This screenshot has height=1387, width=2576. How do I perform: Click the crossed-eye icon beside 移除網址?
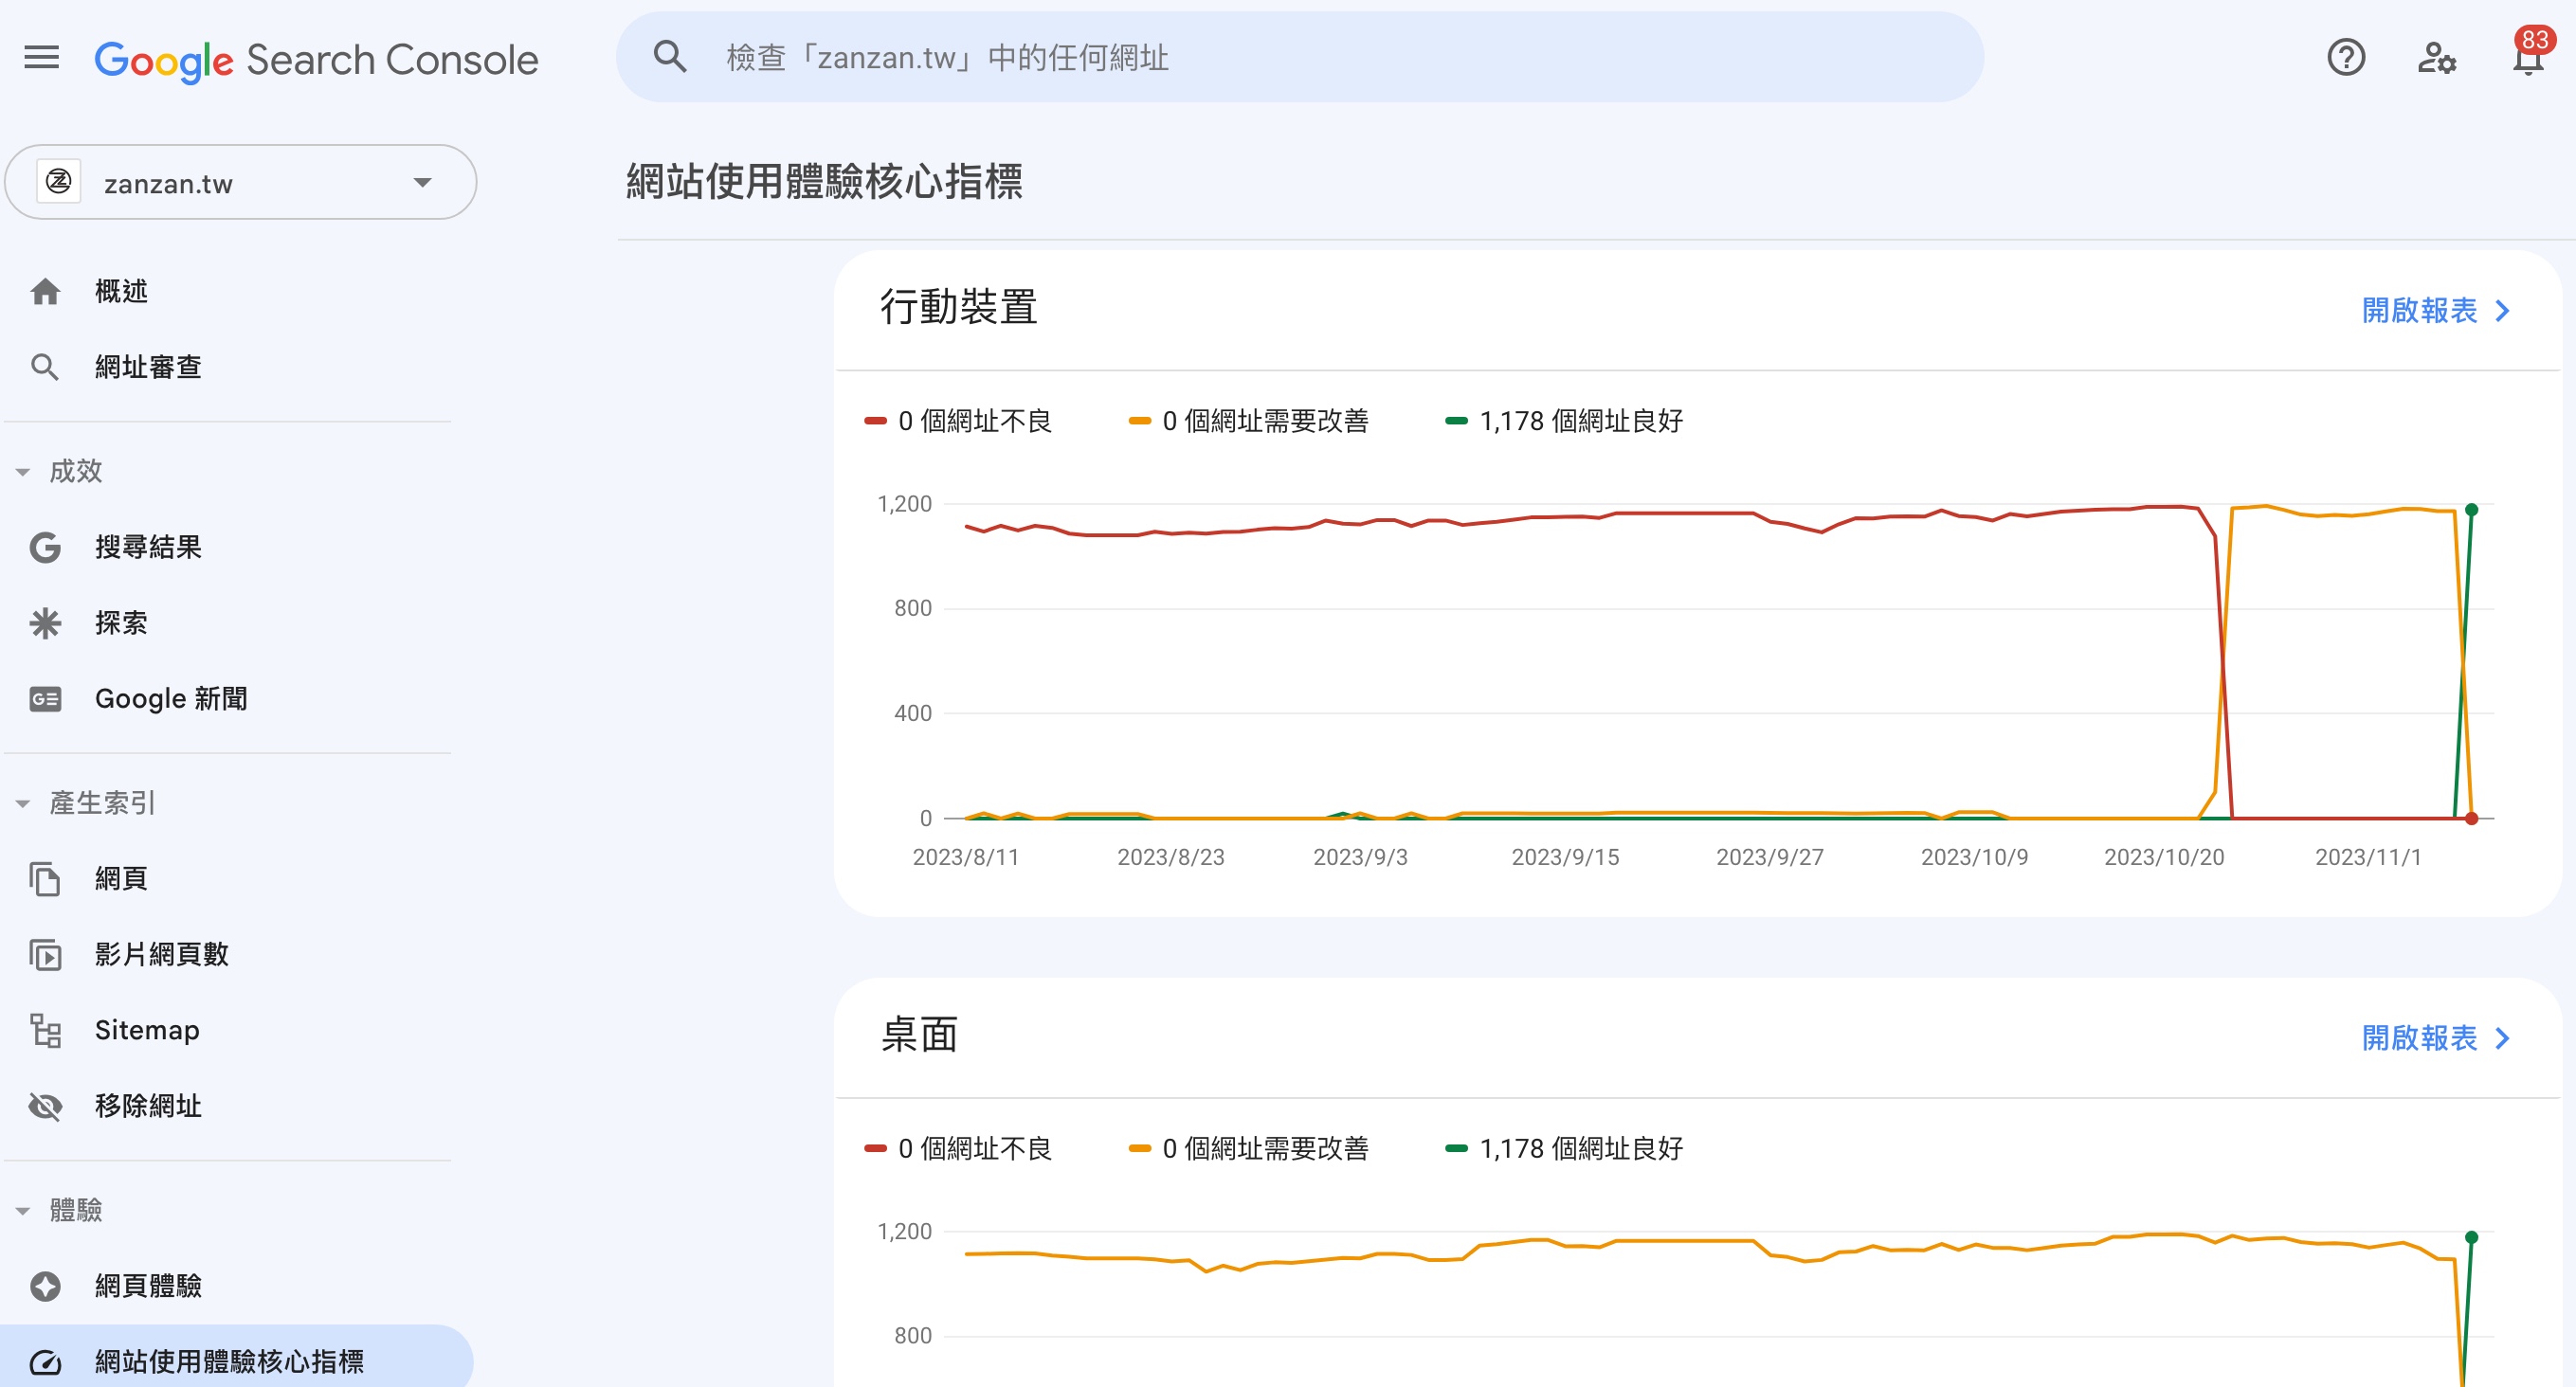click(45, 1107)
